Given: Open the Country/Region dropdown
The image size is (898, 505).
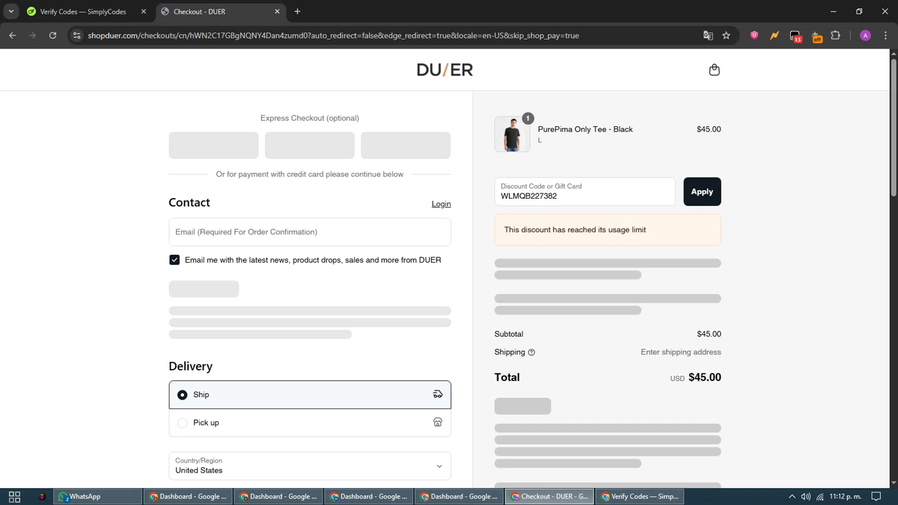Looking at the screenshot, I should tap(310, 466).
